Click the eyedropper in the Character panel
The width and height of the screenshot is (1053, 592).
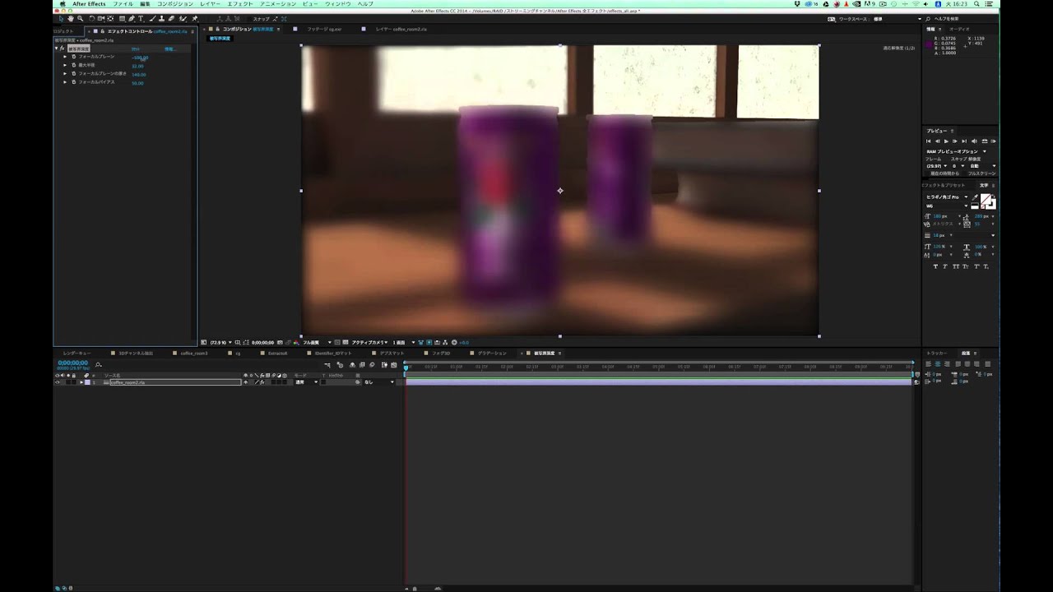pos(975,197)
